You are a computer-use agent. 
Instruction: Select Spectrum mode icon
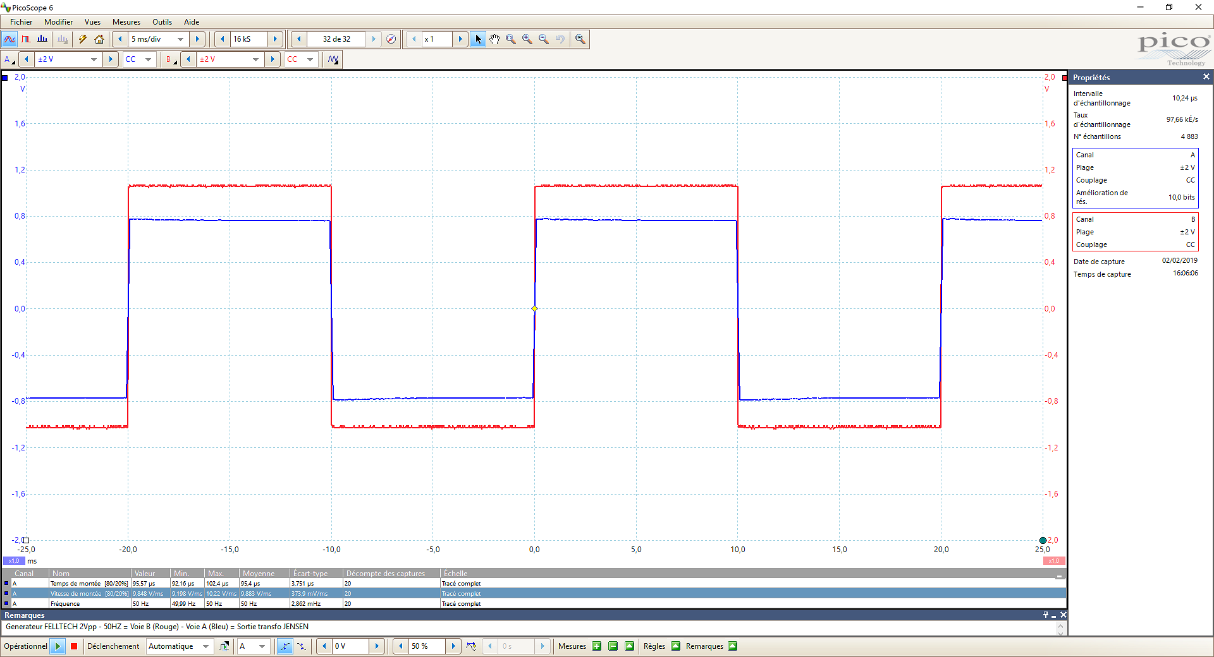tap(42, 39)
